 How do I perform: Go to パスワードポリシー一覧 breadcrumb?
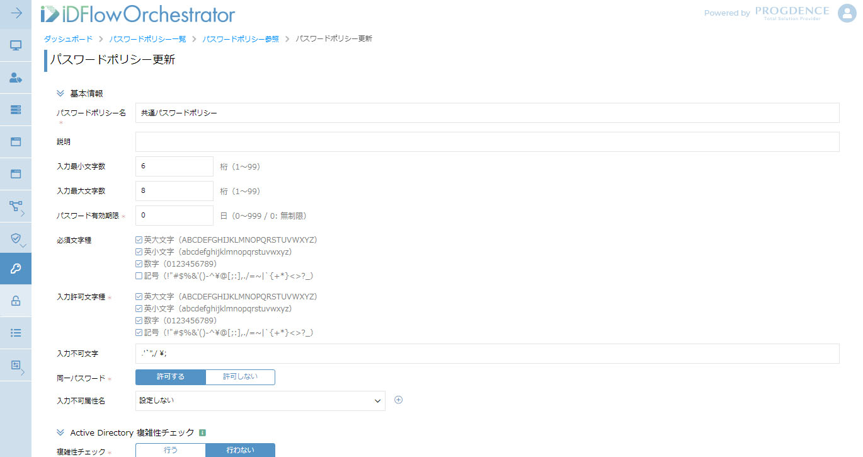coord(147,39)
